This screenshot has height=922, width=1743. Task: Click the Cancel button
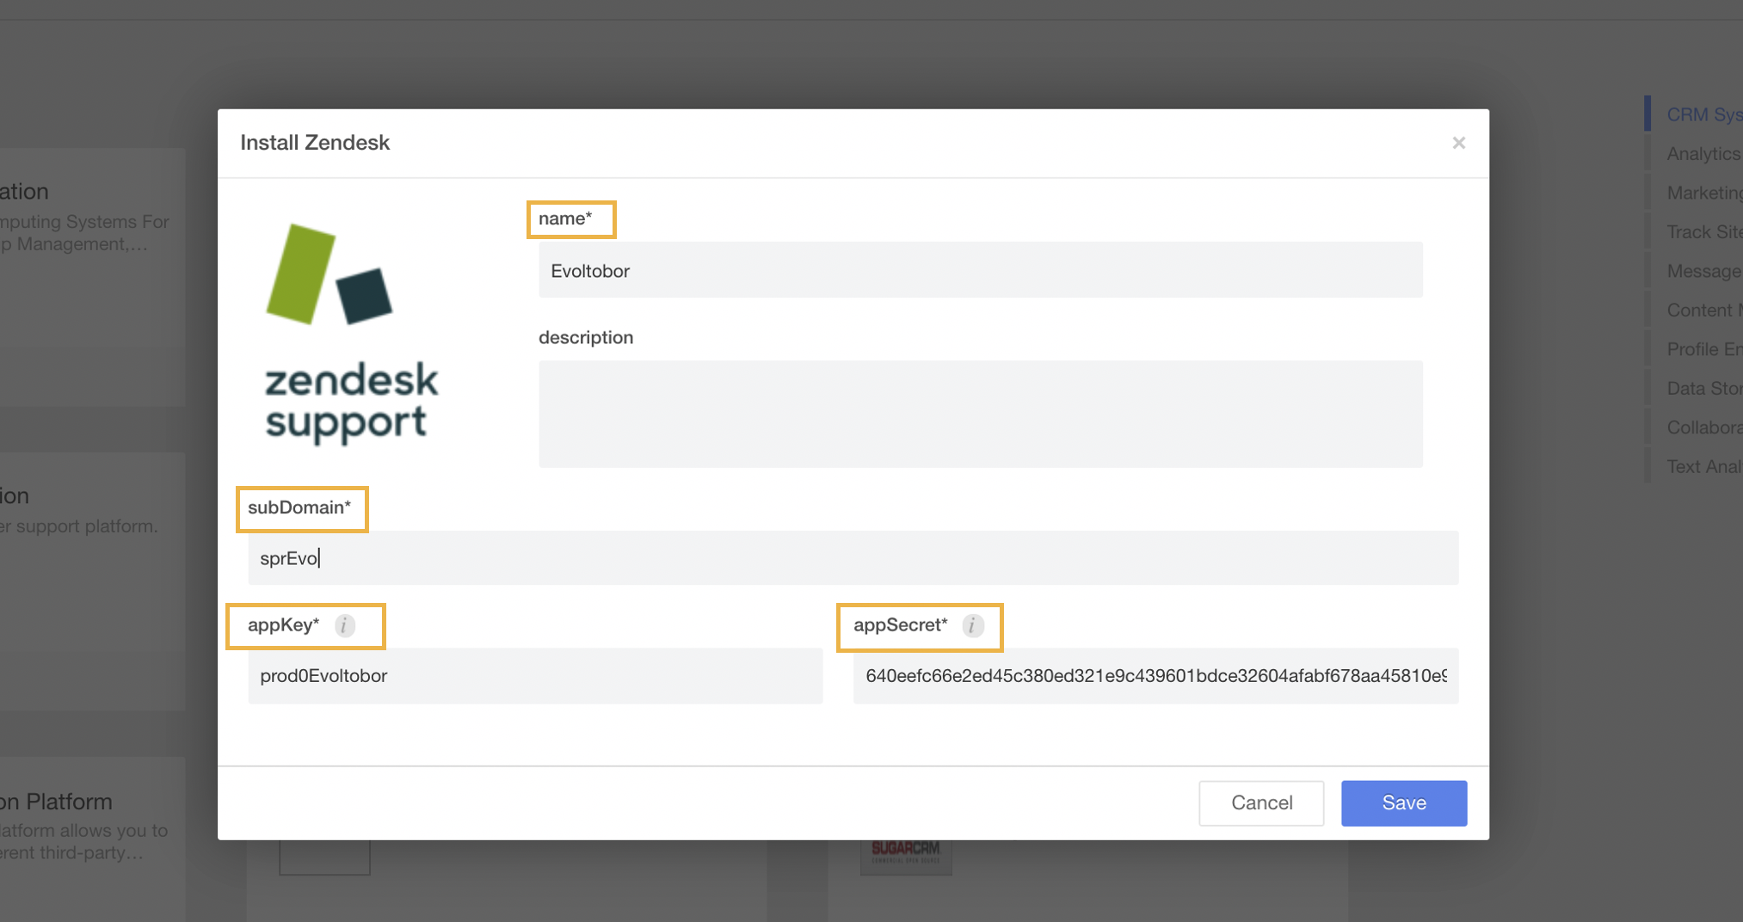point(1261,802)
